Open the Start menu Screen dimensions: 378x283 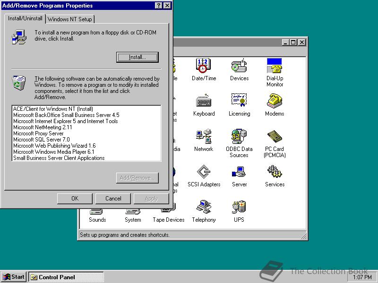(14, 277)
